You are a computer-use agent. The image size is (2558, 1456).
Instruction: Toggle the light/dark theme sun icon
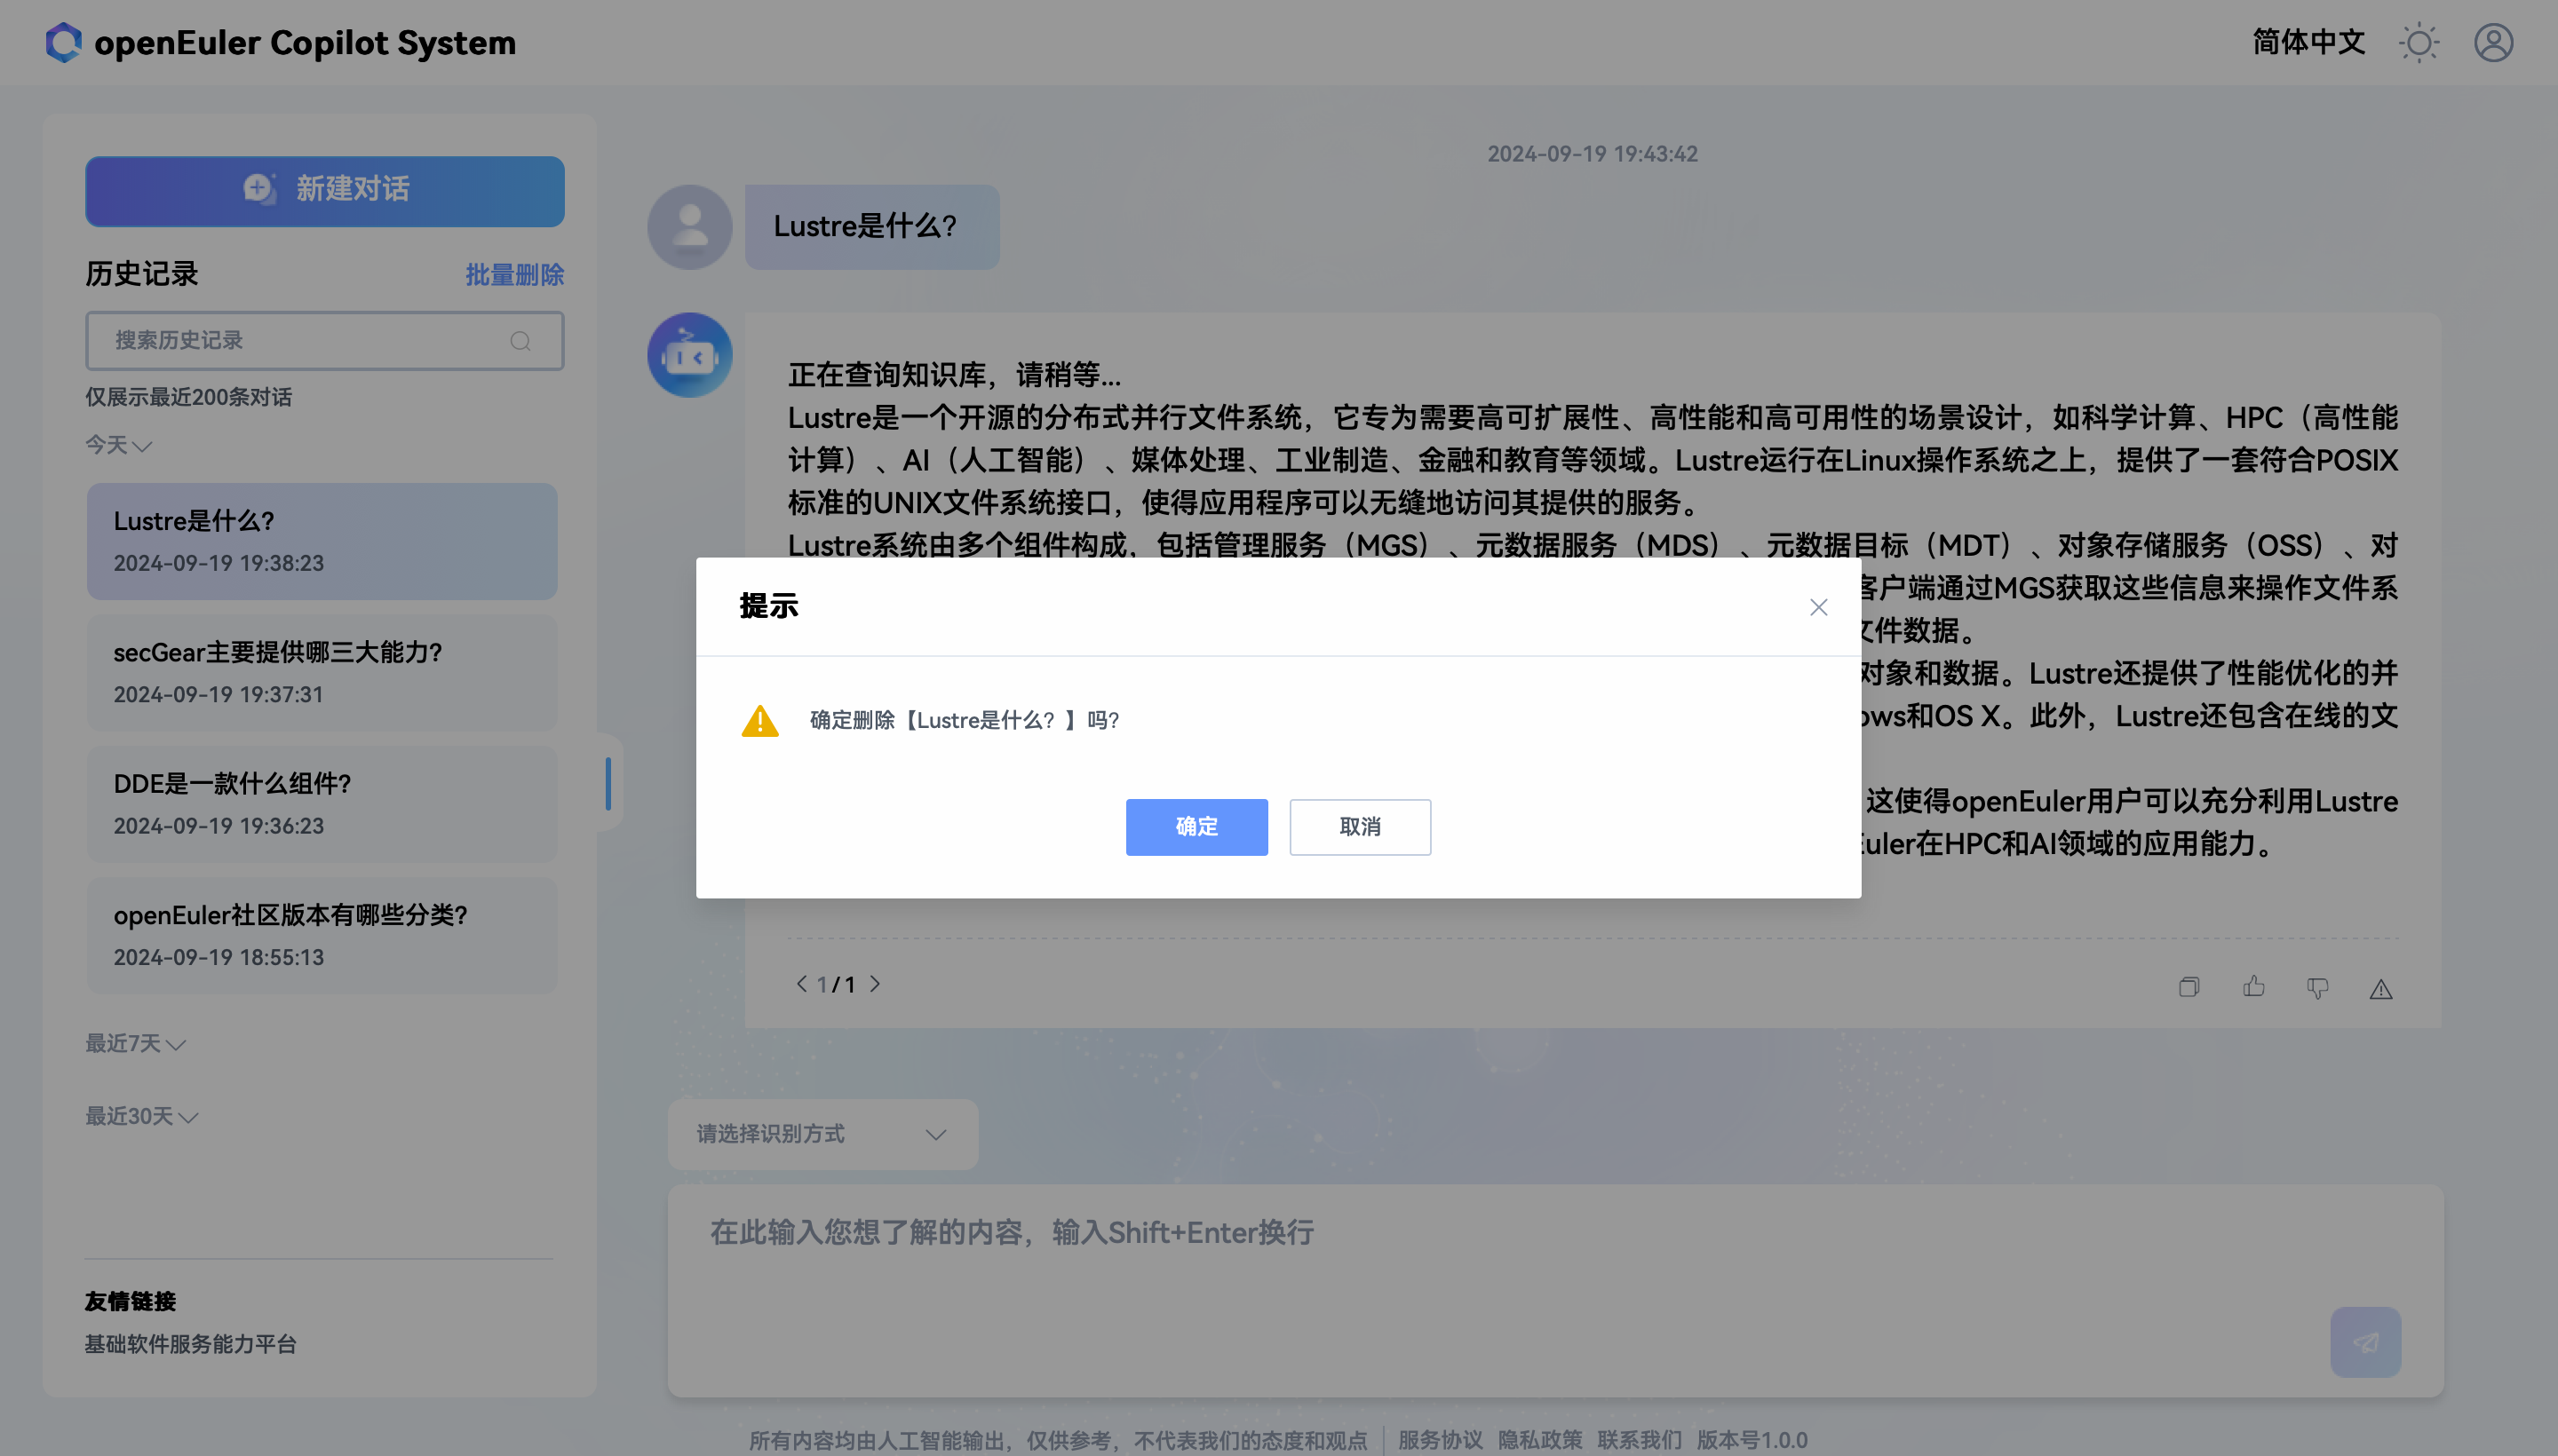(2418, 42)
